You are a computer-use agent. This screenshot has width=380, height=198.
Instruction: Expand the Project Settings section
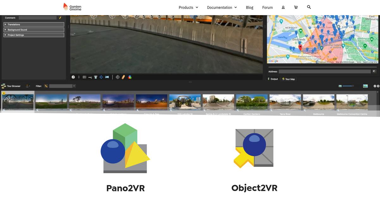click(x=34, y=35)
